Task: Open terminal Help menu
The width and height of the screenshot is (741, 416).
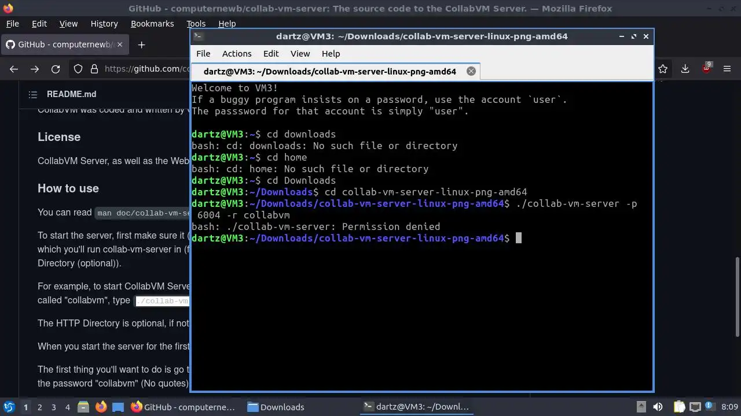Action: point(331,53)
